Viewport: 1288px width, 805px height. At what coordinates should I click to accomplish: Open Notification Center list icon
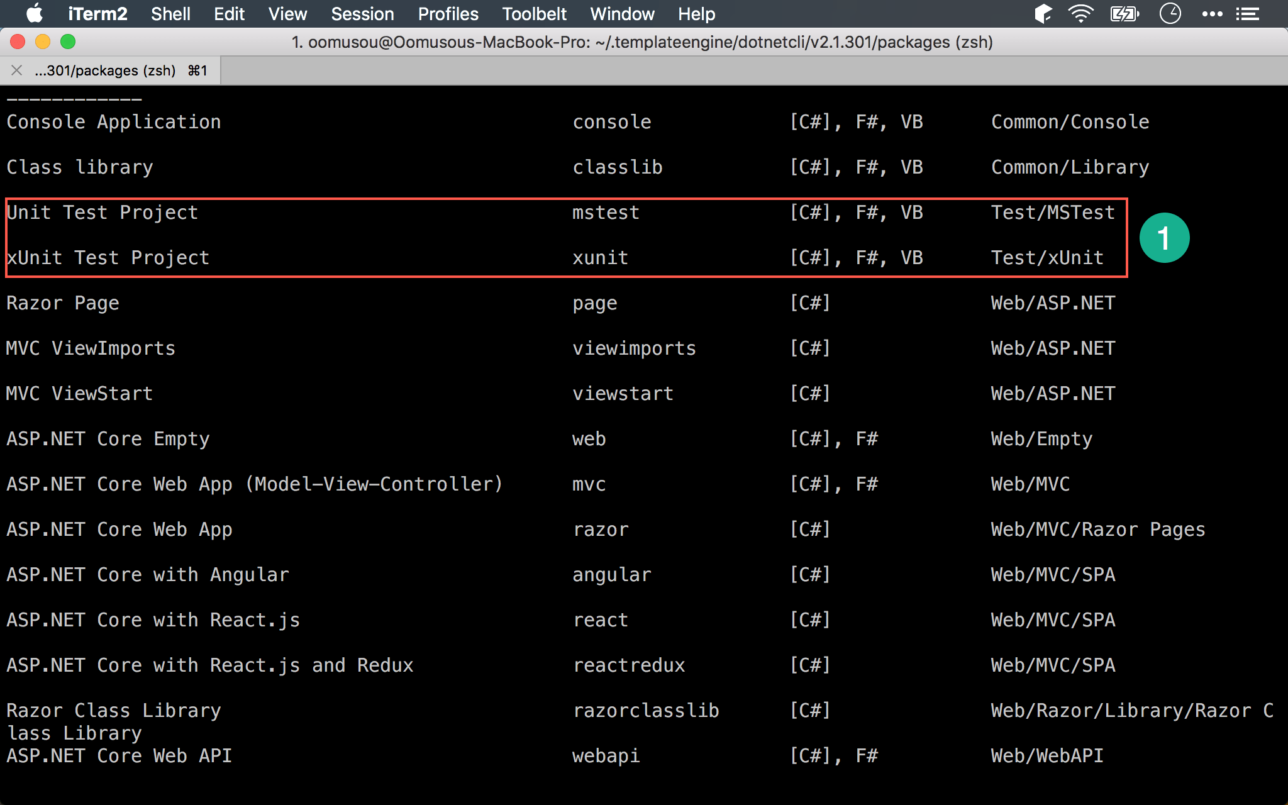(x=1248, y=14)
